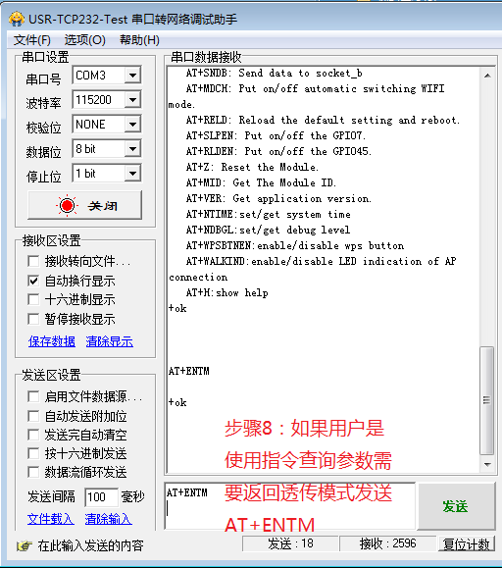This screenshot has height=568, width=502.
Task: Expand the 8 bit data bits dropdown
Action: point(132,149)
